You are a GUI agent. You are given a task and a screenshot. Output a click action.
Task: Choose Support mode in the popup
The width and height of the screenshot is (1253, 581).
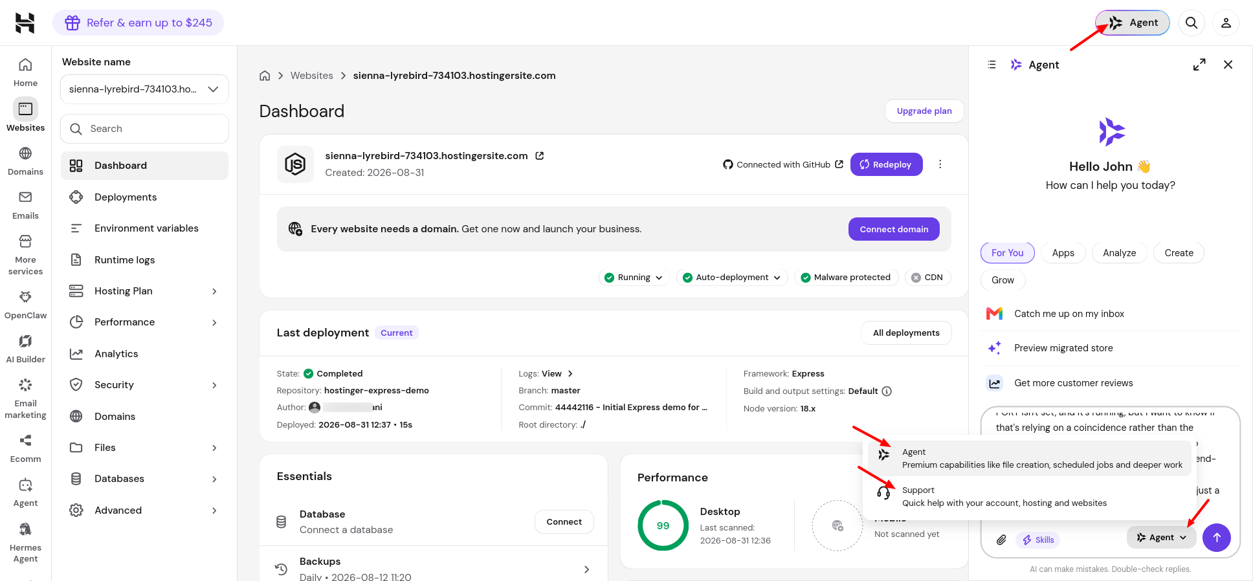pos(1029,496)
